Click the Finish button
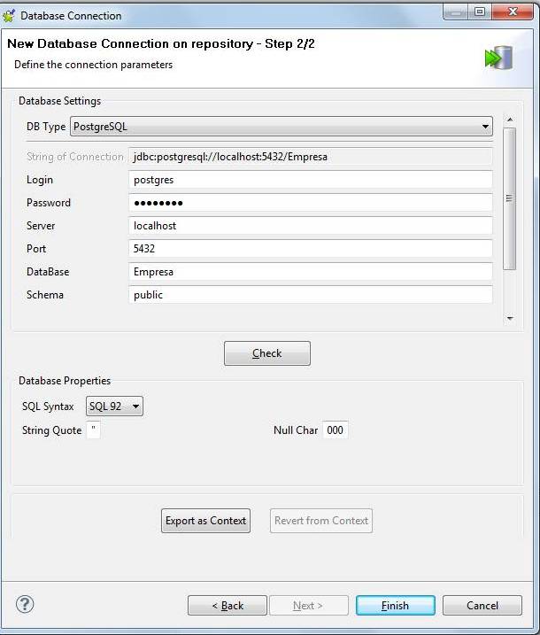Image resolution: width=540 pixels, height=635 pixels. click(395, 606)
